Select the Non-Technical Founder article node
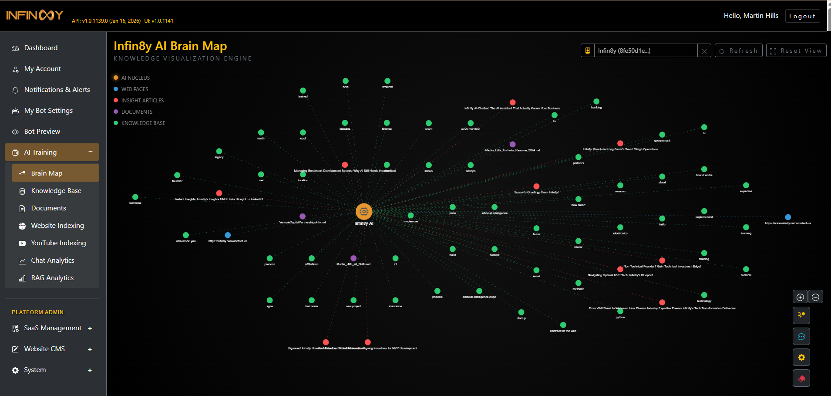The height and width of the screenshot is (396, 831). pos(662,261)
